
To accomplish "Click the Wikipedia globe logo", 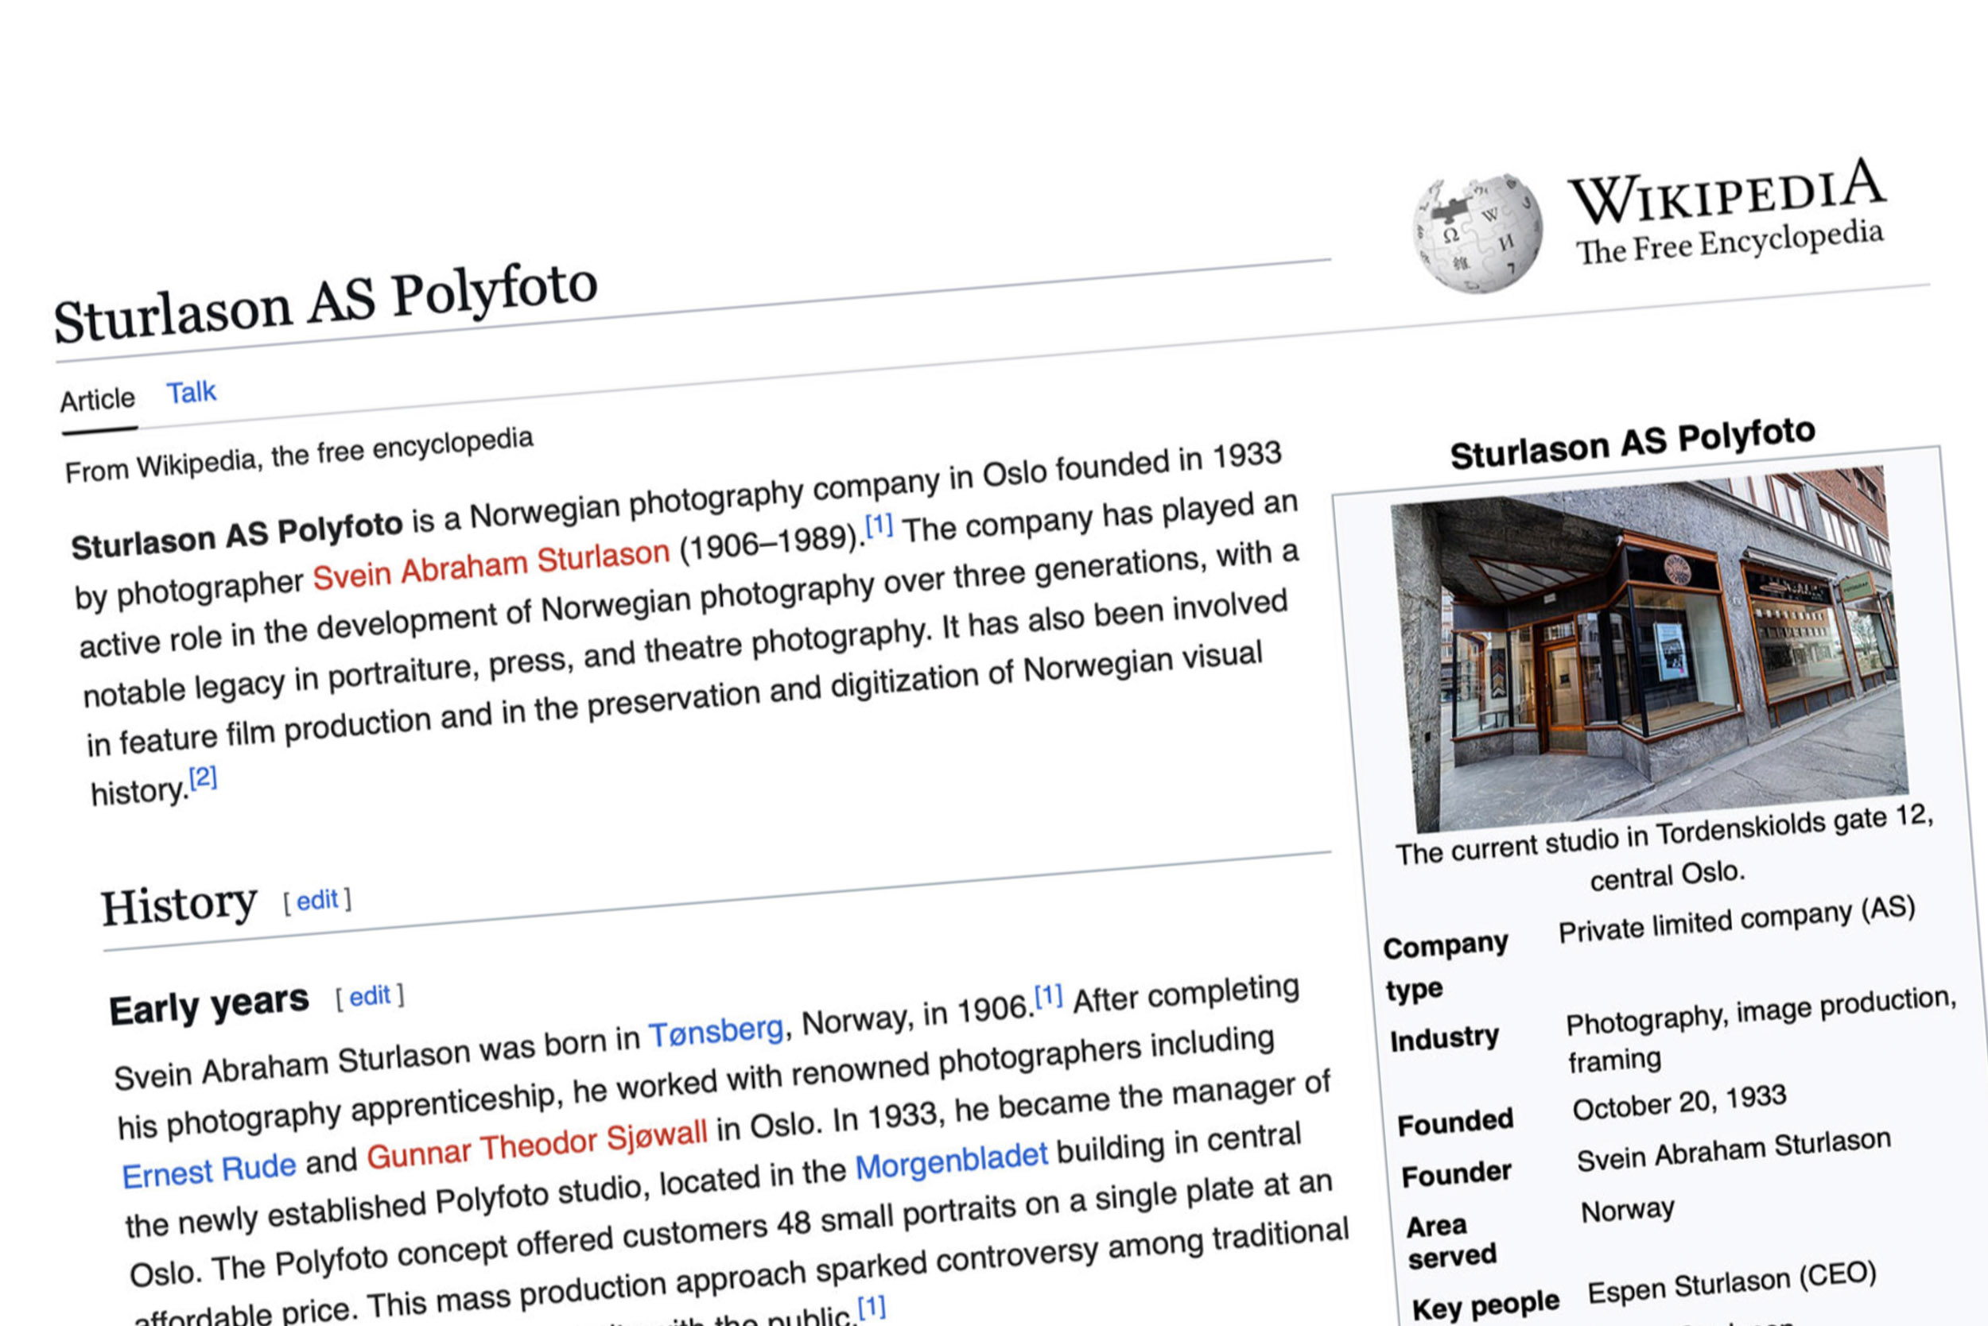I will tap(1477, 235).
